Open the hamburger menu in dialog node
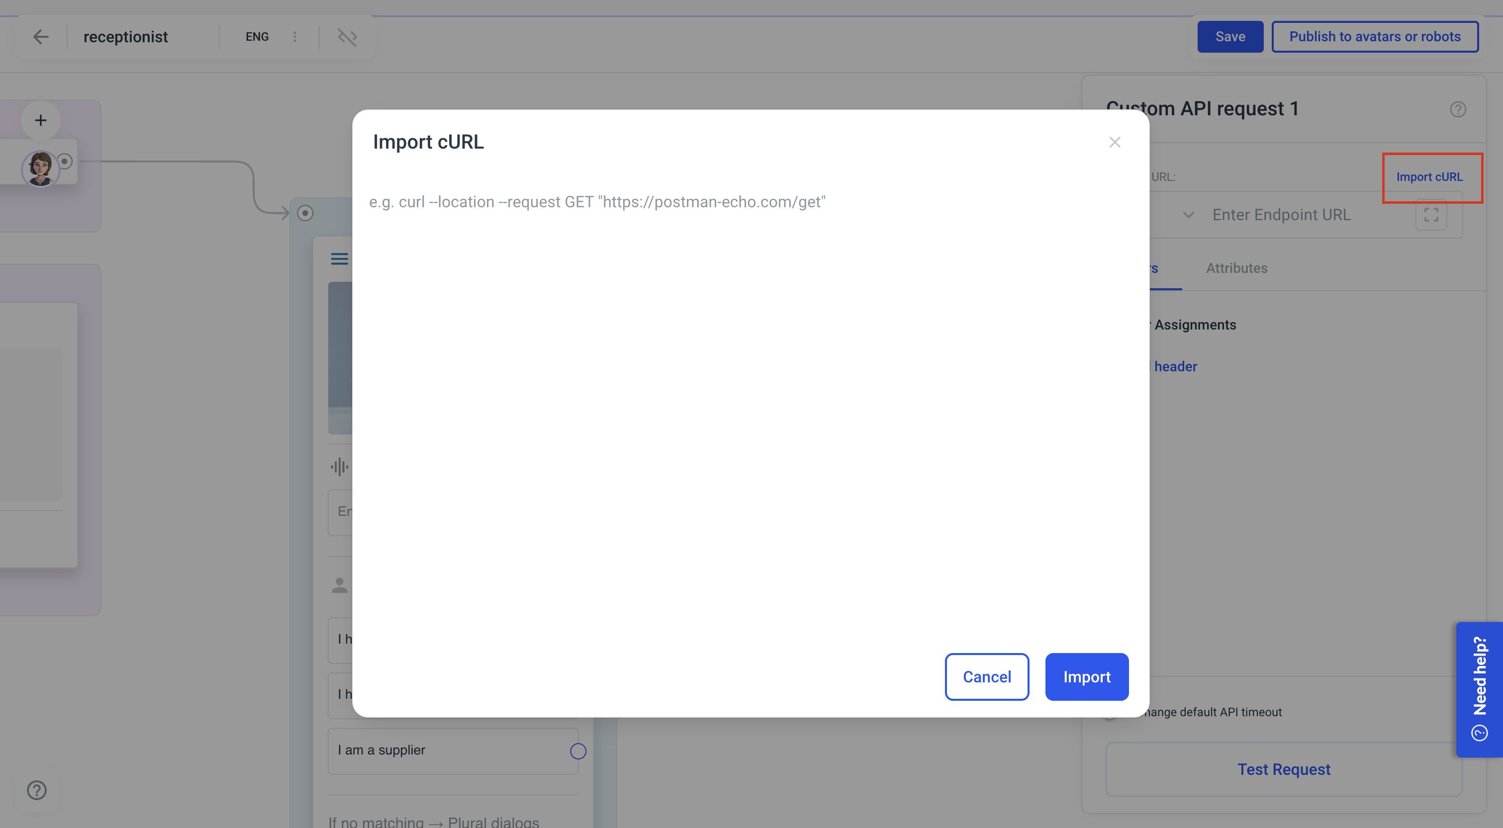The height and width of the screenshot is (828, 1503). coord(339,259)
